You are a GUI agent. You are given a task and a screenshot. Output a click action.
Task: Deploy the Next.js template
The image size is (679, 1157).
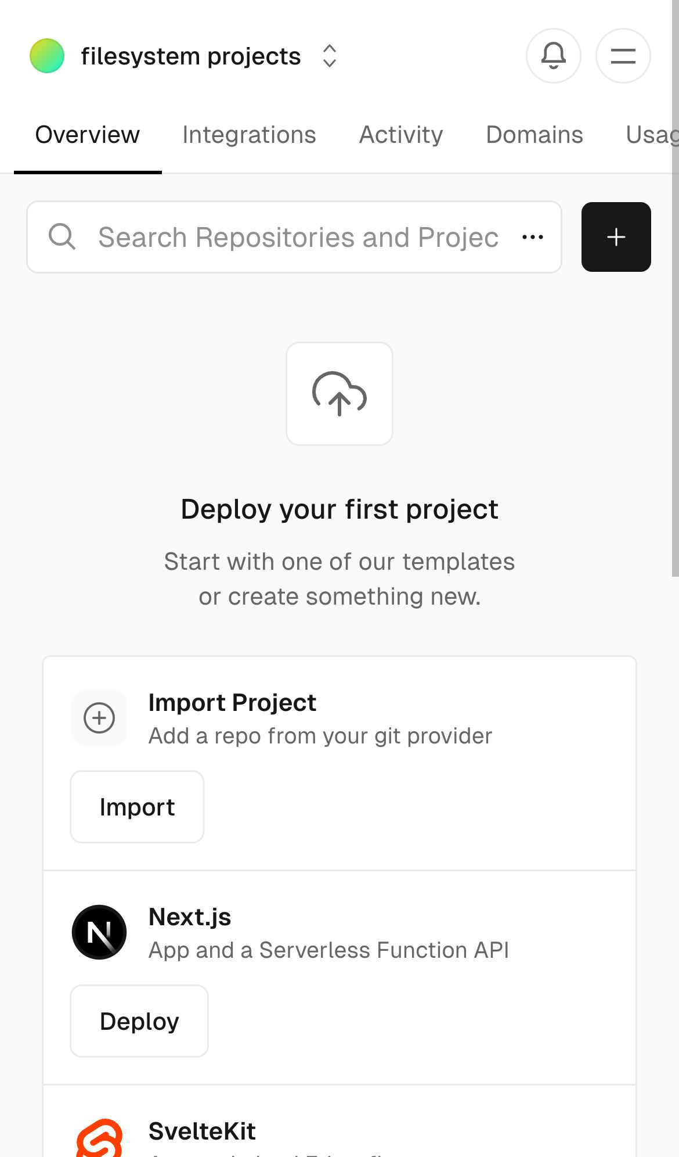tap(139, 1021)
